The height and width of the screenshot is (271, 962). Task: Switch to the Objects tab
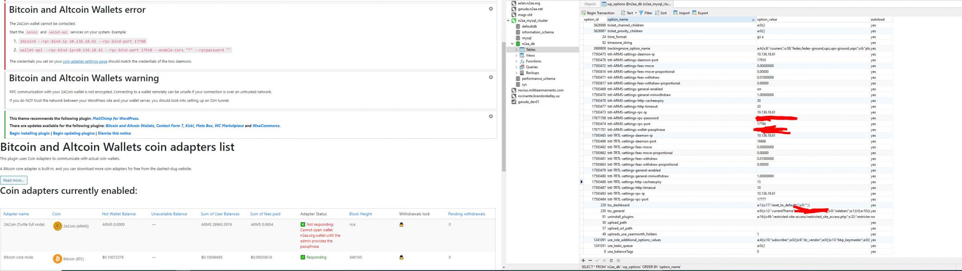[x=590, y=4]
